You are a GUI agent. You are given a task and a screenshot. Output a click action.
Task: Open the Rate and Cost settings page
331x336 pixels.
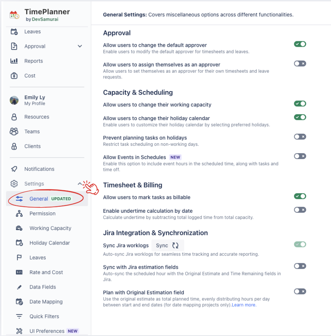[x=46, y=272]
